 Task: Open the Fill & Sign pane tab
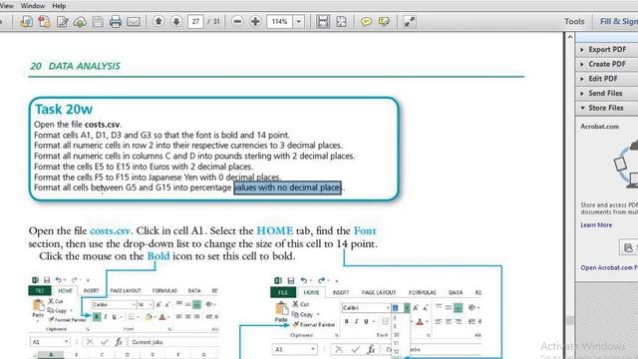coord(618,22)
